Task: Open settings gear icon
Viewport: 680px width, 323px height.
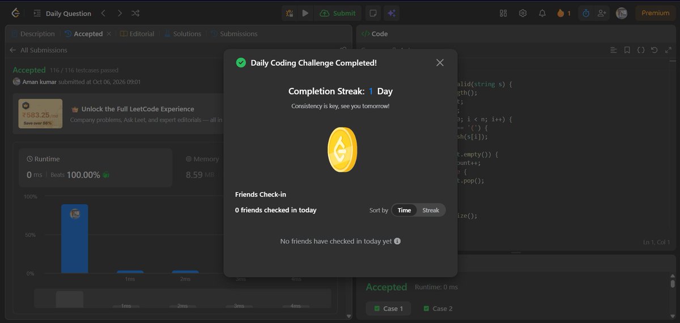Action: coord(522,13)
